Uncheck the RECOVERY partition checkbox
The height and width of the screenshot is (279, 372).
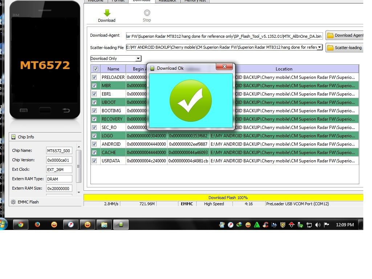(94, 119)
